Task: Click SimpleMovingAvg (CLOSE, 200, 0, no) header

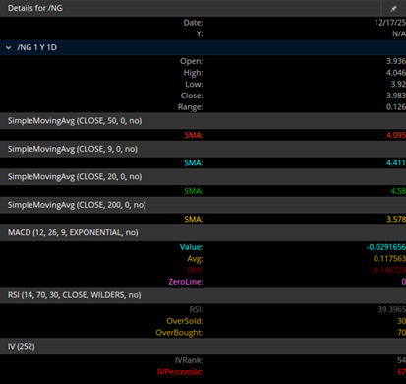Action: pos(77,205)
